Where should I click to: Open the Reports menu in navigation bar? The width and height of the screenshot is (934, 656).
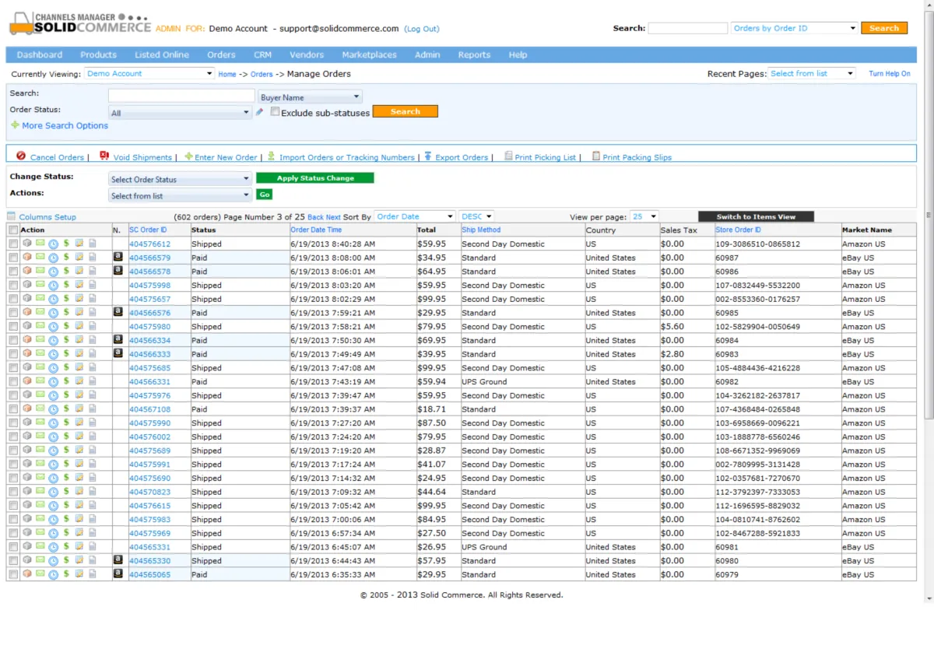[x=474, y=54]
